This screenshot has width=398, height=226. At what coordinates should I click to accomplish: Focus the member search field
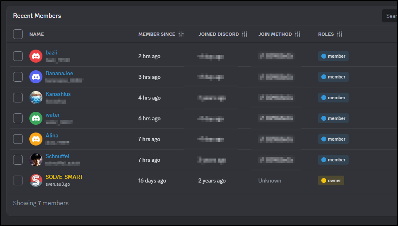click(x=391, y=16)
